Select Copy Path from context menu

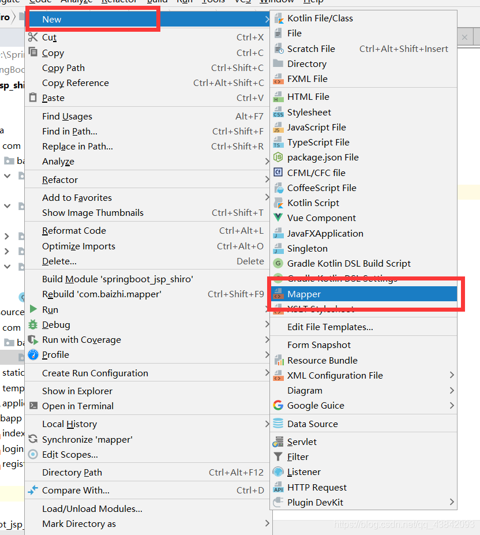click(147, 68)
